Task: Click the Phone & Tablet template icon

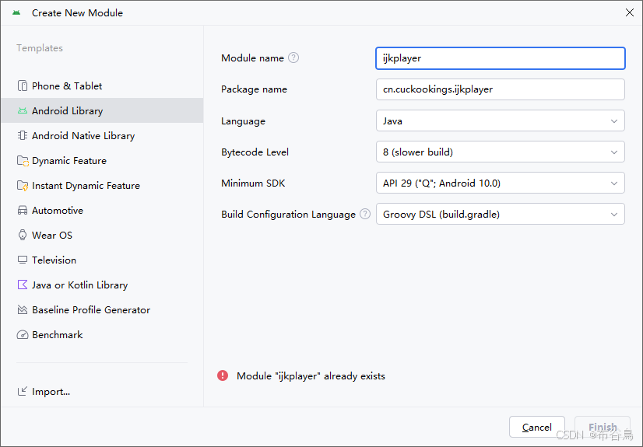Action: (23, 86)
